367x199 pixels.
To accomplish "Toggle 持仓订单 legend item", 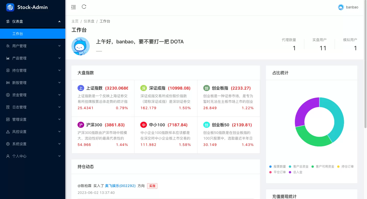I will (x=345, y=167).
